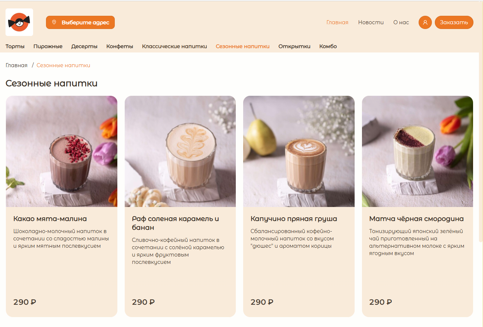Image resolution: width=483 pixels, height=327 pixels.
Task: Select the Пирожные category
Action: tap(48, 46)
